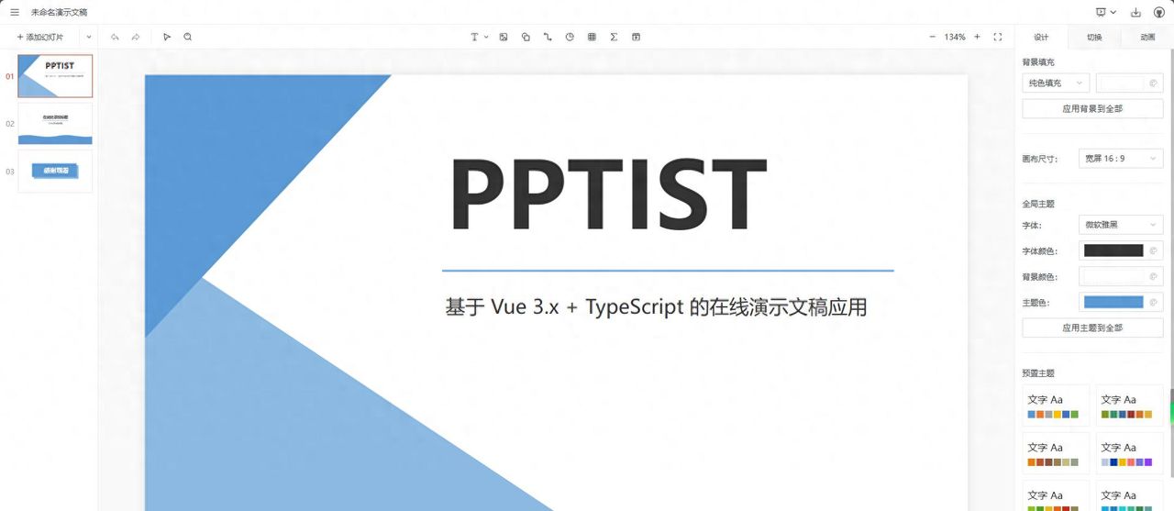Undo the last action
1174x511 pixels.
pyautogui.click(x=115, y=37)
